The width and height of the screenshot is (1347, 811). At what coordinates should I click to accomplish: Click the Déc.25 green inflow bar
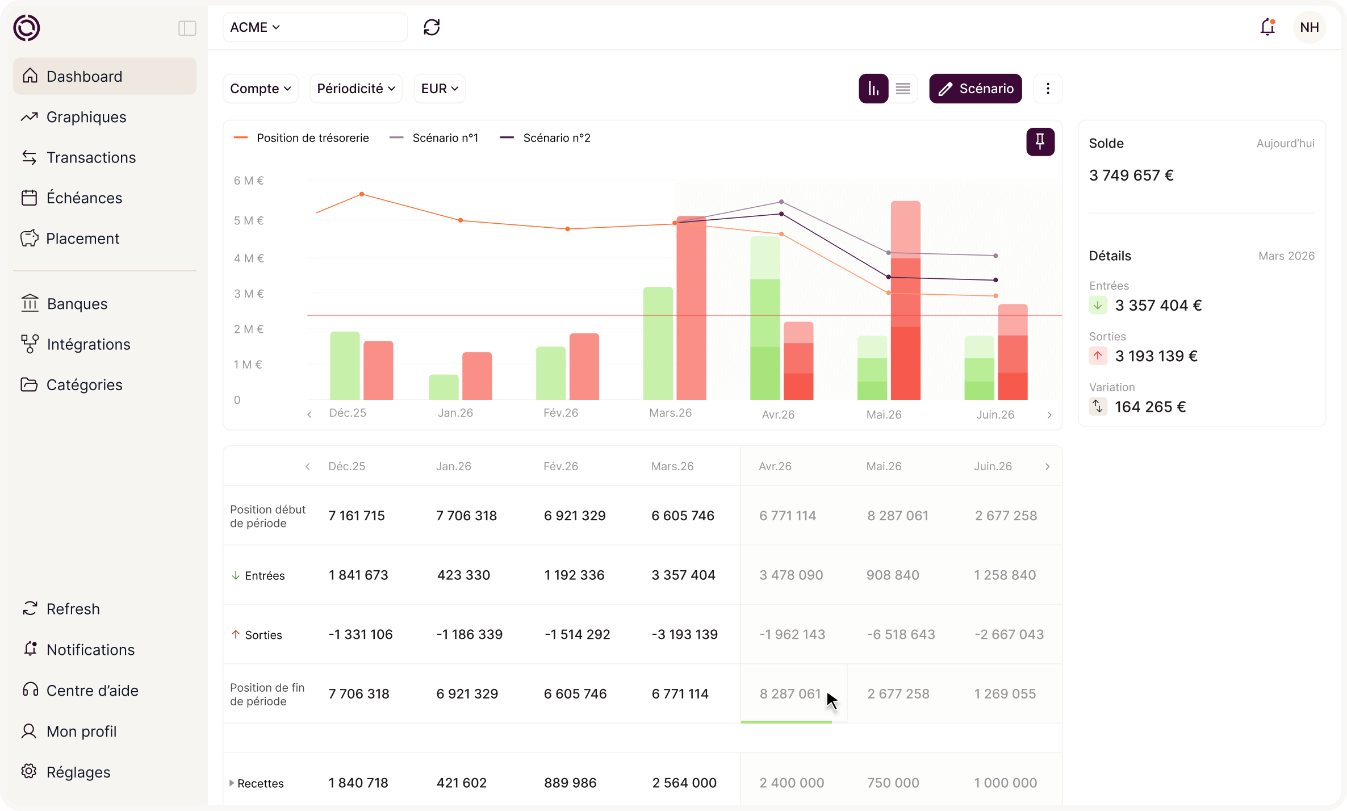tap(345, 366)
